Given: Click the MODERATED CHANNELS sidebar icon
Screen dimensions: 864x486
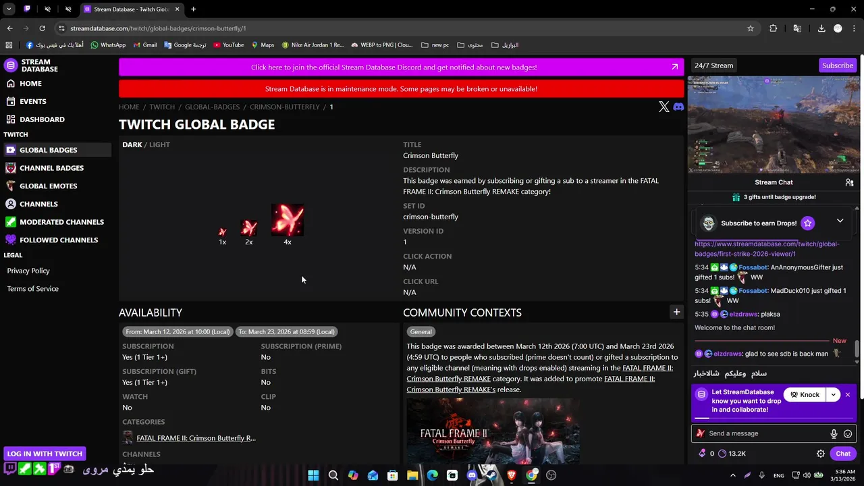Looking at the screenshot, I should [x=10, y=222].
